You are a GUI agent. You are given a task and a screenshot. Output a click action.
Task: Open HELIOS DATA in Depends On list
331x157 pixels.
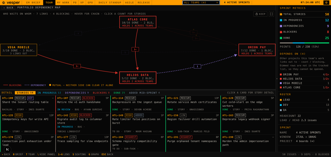click(x=304, y=79)
